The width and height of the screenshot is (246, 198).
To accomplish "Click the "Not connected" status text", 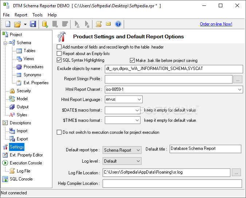I will (x=14, y=193).
